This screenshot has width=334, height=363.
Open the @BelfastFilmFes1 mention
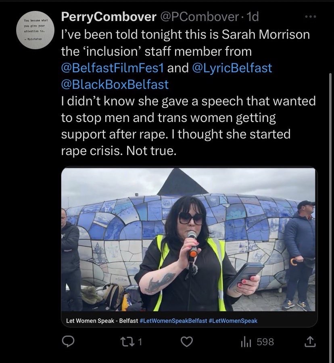[x=112, y=68]
